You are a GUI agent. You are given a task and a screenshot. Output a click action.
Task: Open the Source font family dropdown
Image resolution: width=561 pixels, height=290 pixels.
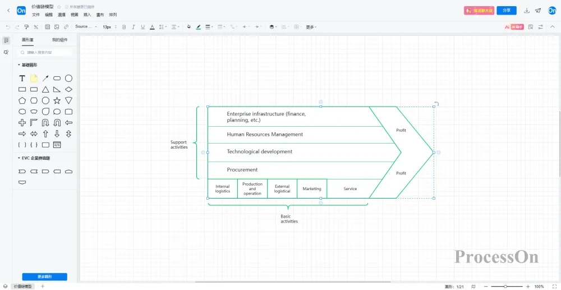[85, 26]
